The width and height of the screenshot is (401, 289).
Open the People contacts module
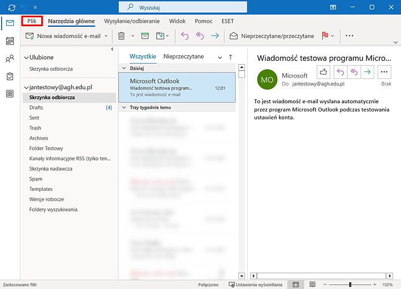(10, 59)
